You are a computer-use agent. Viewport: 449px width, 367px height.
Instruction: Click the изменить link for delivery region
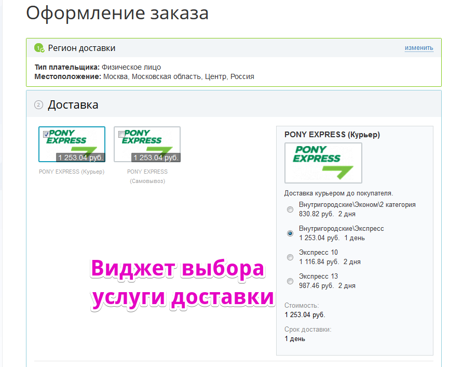click(x=419, y=48)
